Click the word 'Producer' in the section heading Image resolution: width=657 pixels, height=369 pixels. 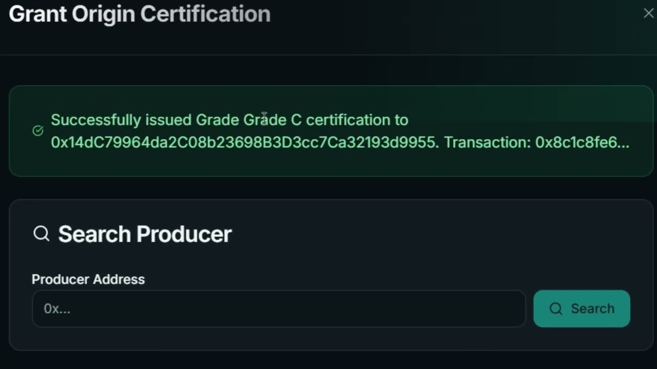pyautogui.click(x=184, y=234)
